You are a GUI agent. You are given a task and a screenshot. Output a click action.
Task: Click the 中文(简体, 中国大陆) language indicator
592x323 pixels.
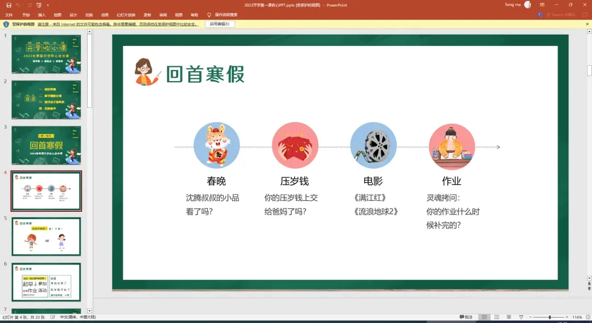point(78,318)
